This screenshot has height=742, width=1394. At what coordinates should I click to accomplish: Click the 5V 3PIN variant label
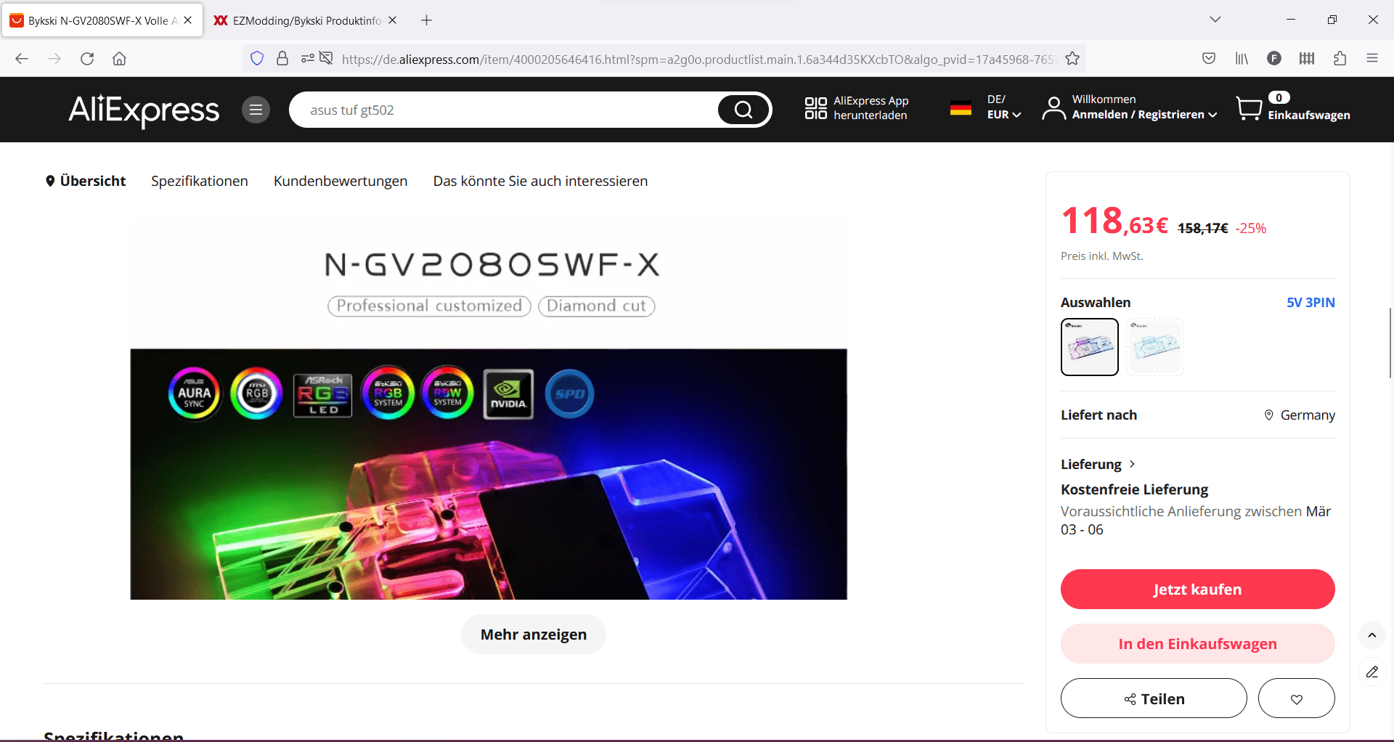tap(1311, 302)
